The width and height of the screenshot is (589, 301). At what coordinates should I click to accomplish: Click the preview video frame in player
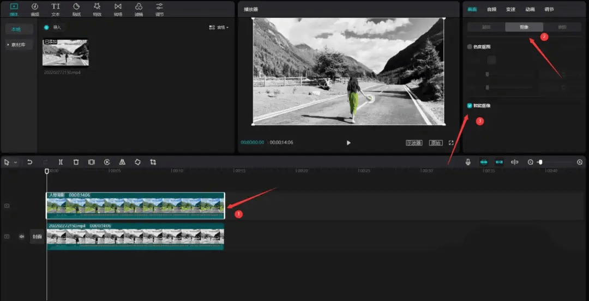(x=348, y=71)
